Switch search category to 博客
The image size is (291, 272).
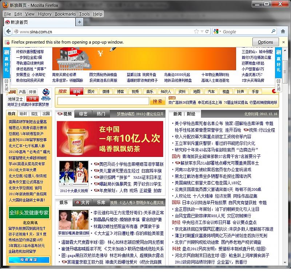pyautogui.click(x=120, y=92)
